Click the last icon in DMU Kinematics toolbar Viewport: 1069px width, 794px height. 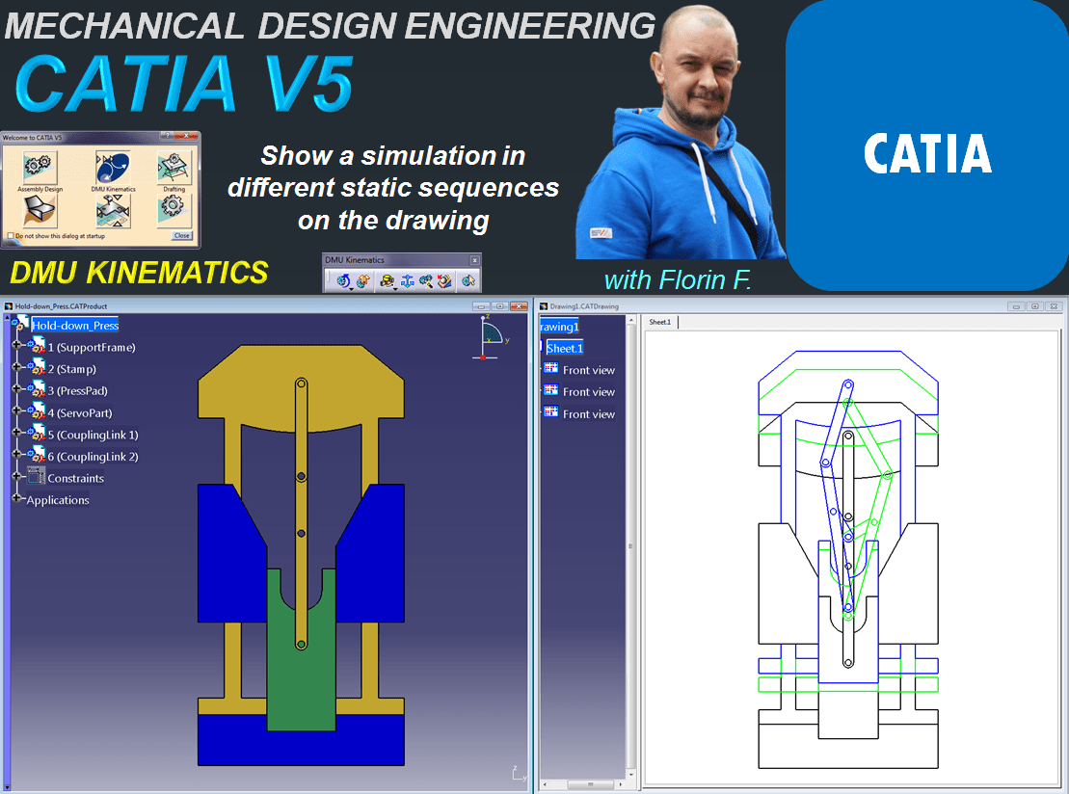pyautogui.click(x=468, y=281)
